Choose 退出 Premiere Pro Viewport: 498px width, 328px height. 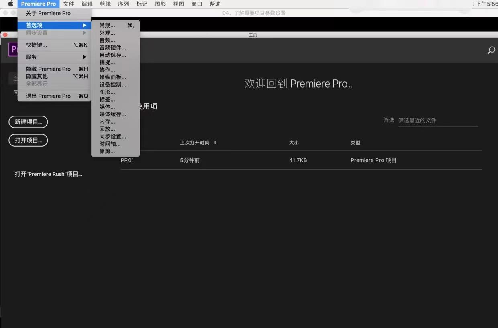[x=54, y=96]
